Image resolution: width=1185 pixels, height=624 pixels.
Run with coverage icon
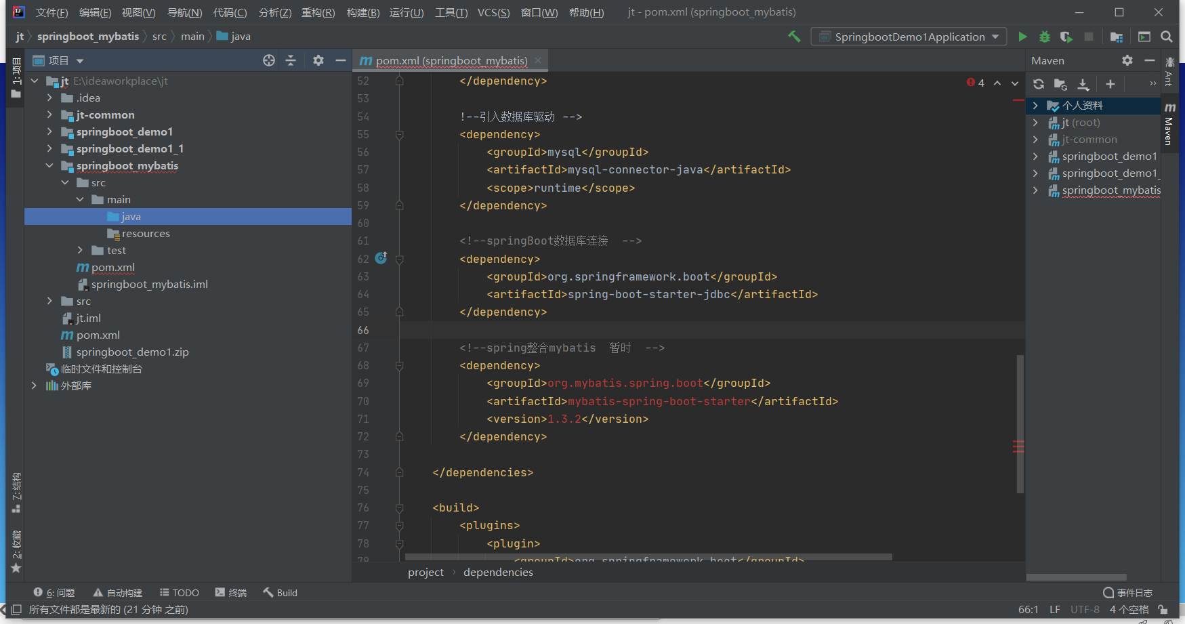1066,37
